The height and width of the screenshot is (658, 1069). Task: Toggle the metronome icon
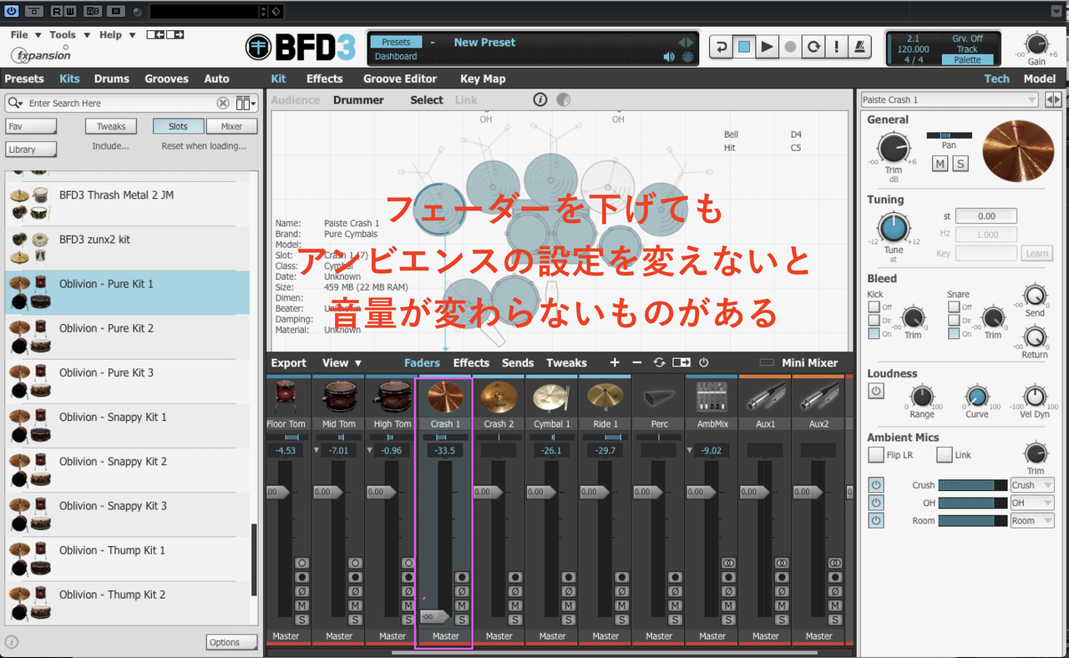point(859,47)
